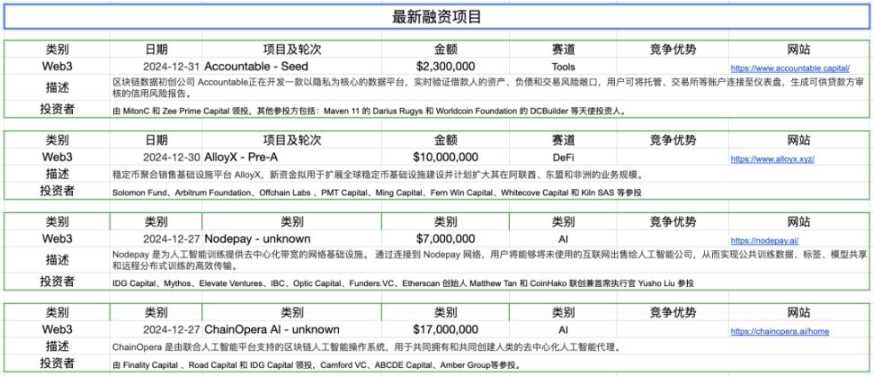Open the chainopera.ai/home link
874x377 pixels.
click(x=780, y=331)
